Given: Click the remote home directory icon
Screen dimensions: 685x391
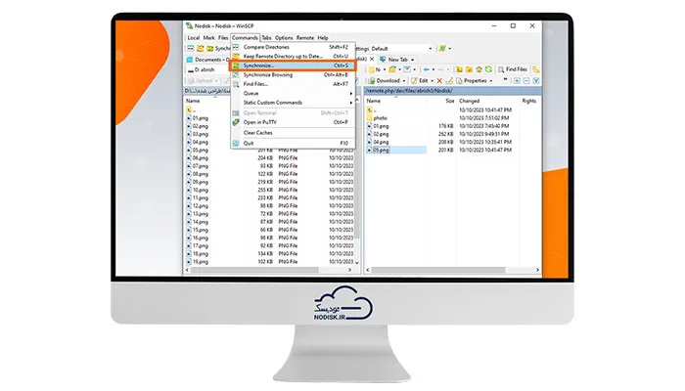Looking at the screenshot, I should pyautogui.click(x=479, y=69).
